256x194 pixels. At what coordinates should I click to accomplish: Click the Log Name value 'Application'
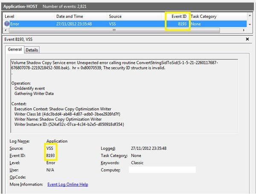[57, 141]
